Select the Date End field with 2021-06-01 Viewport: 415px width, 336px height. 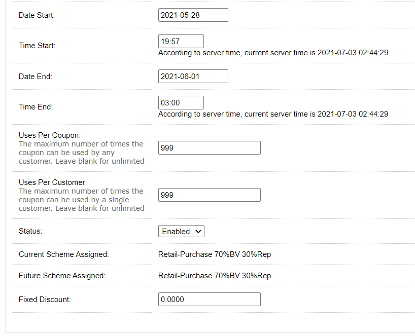[x=193, y=77]
